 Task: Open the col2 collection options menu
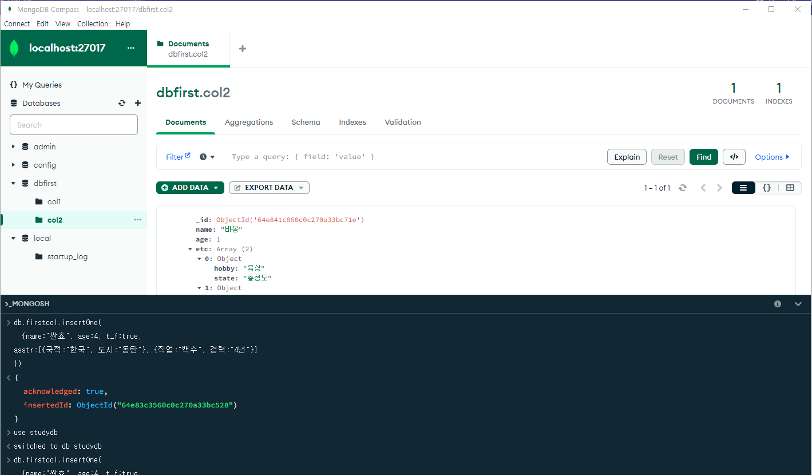tap(138, 220)
